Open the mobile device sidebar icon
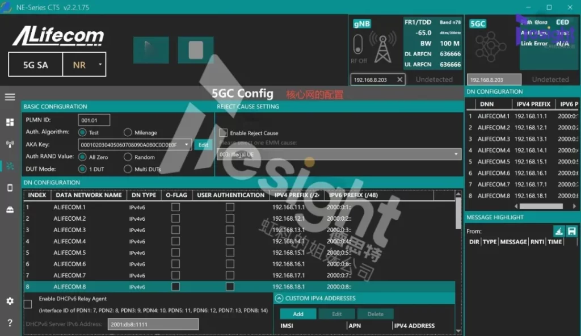This screenshot has width=581, height=336. click(x=10, y=188)
